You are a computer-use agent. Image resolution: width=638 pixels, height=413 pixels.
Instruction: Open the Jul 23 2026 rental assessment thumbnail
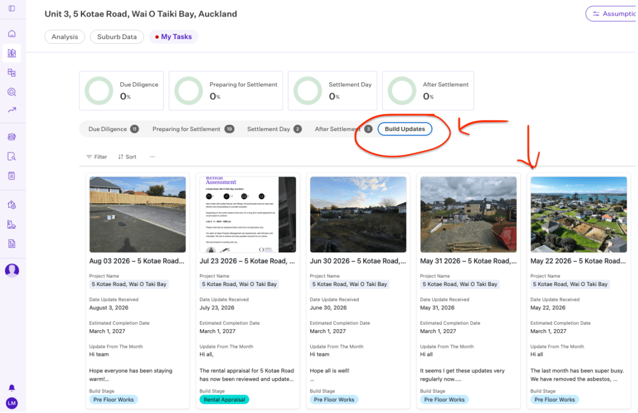tap(249, 215)
